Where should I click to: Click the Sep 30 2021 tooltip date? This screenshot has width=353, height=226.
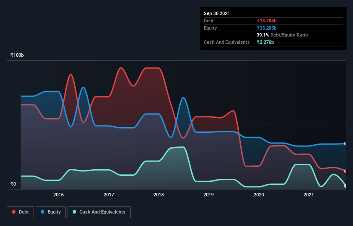[x=217, y=13]
